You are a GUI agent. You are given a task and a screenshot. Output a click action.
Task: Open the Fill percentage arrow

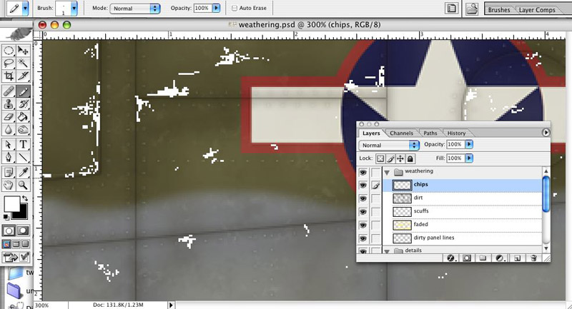click(x=469, y=158)
